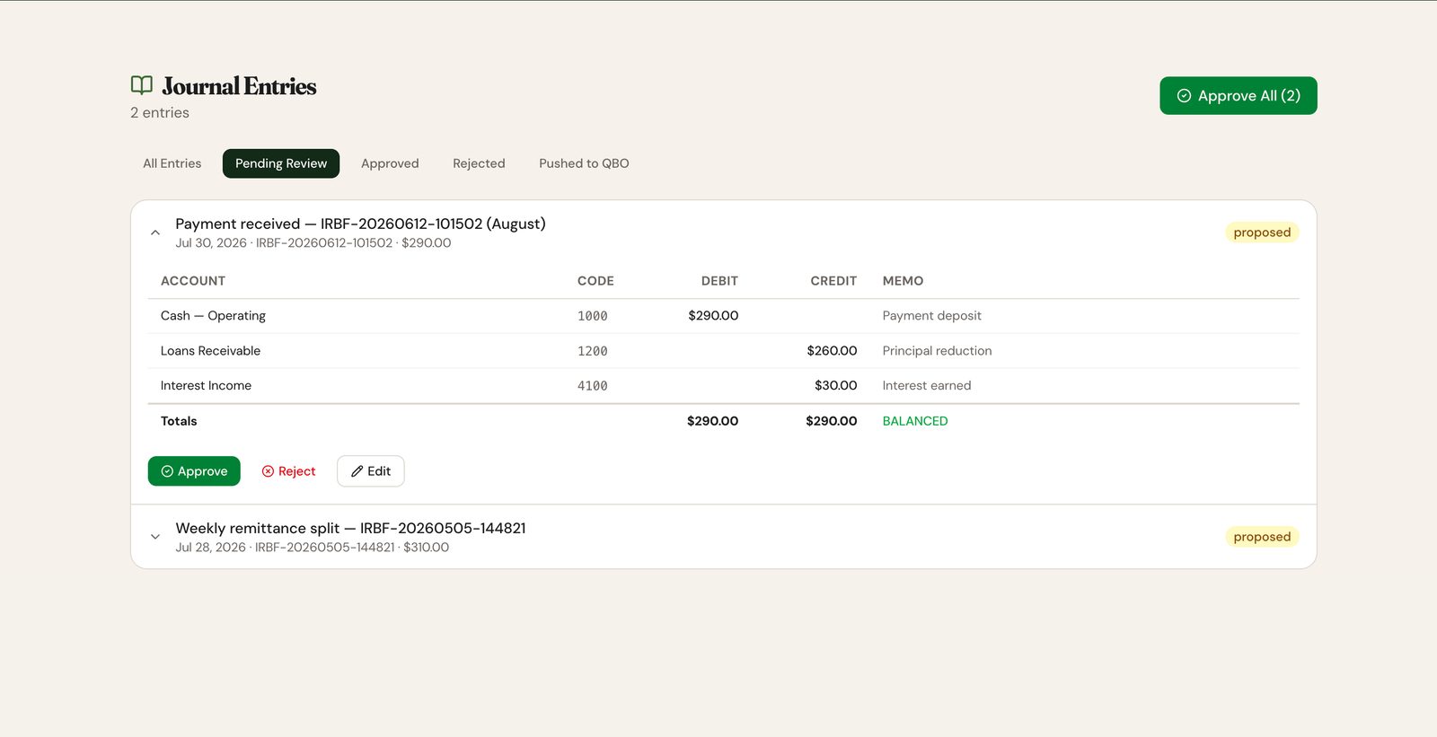Click the Approve All (2) button
This screenshot has width=1437, height=737.
1238,95
